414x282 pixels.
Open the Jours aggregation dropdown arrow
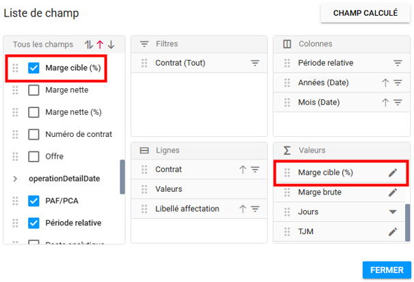click(x=393, y=212)
